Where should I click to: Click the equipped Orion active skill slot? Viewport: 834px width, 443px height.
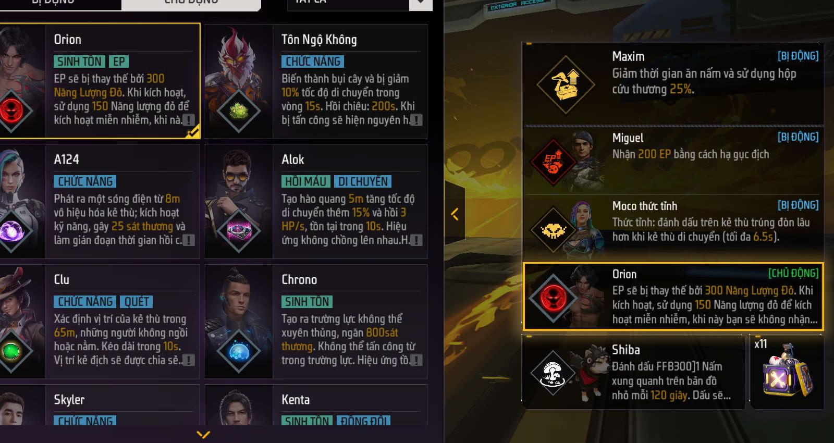673,297
